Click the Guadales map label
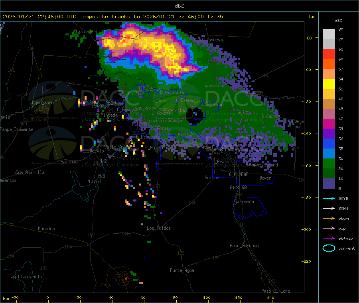 click(x=213, y=86)
